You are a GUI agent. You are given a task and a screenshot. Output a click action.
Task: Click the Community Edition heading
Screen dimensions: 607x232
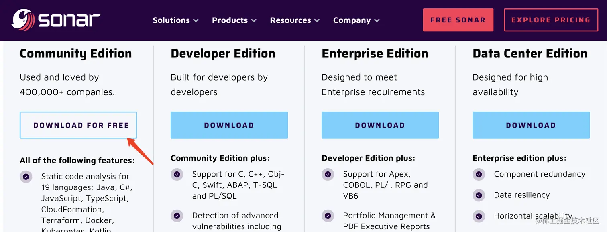point(76,53)
